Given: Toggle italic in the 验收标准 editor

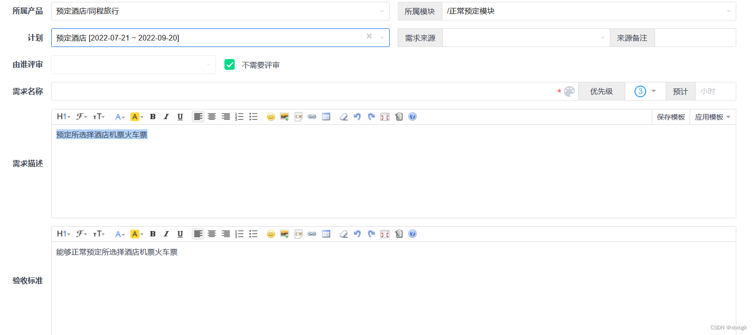Looking at the screenshot, I should [166, 234].
